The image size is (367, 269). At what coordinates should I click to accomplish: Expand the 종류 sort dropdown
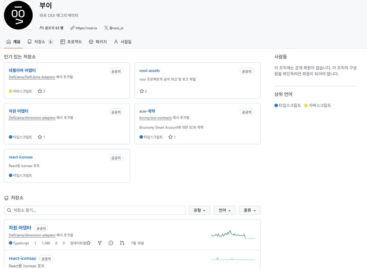[250, 210]
